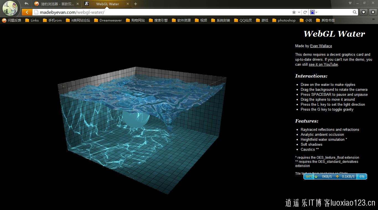Close the WebGL Water tab
Screen dimensions: 378x210
pyautogui.click(x=128, y=4)
